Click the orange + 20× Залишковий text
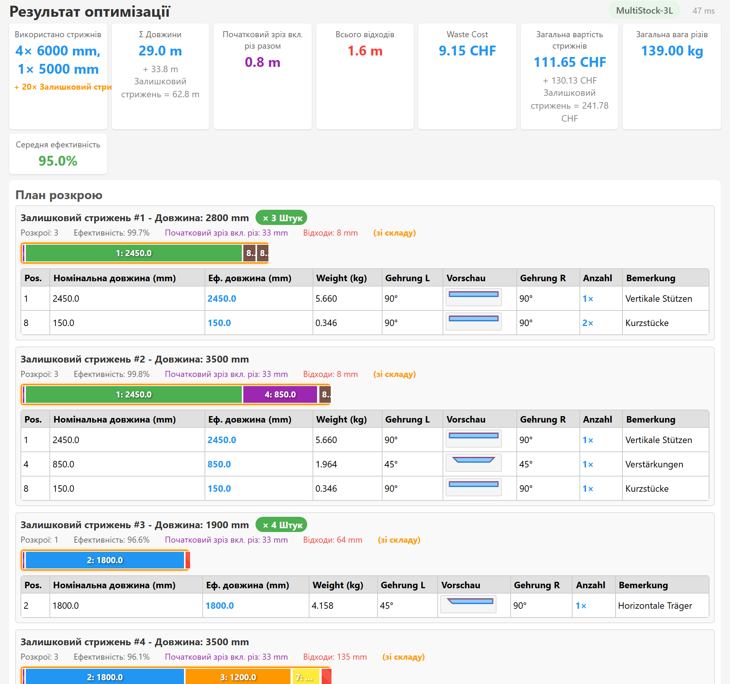Viewport: 730px width, 684px height. [63, 87]
